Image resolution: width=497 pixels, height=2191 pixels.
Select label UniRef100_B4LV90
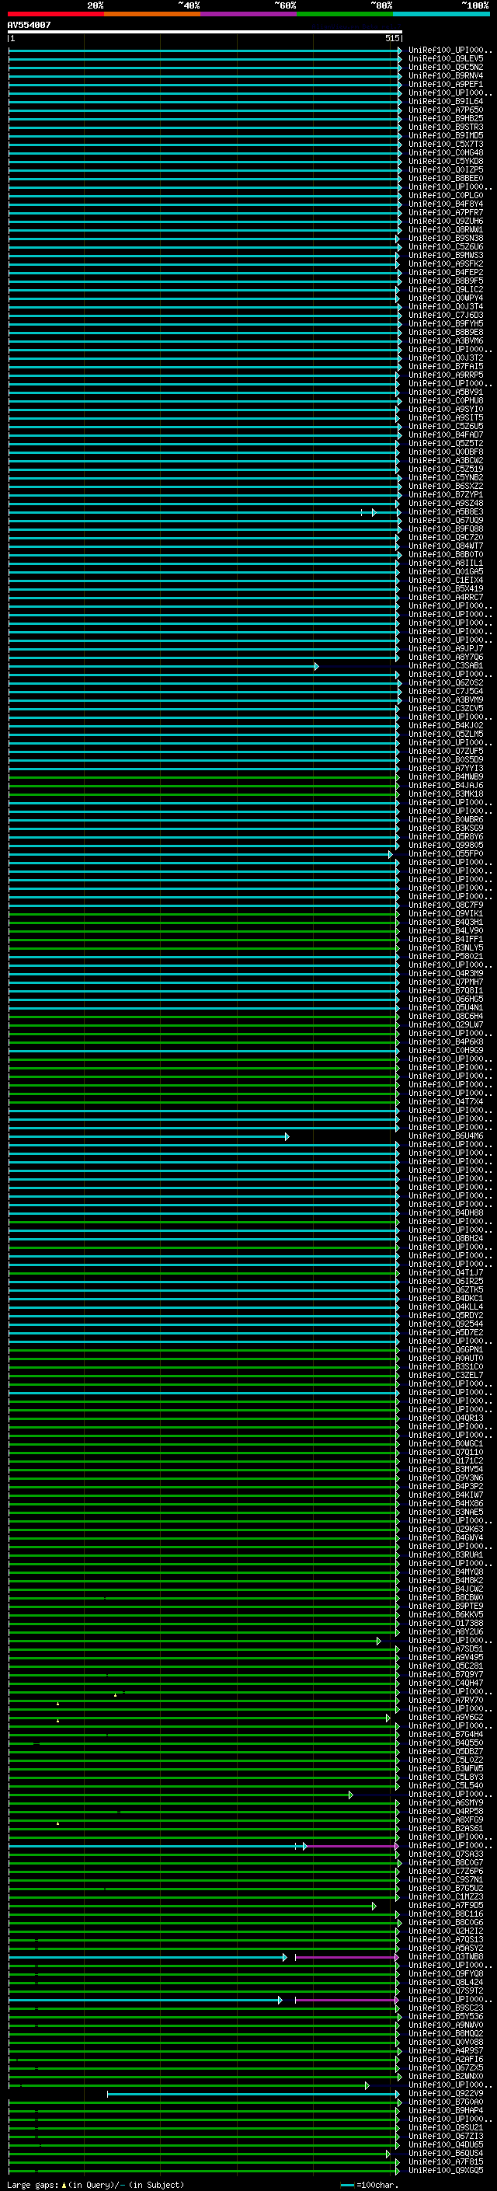point(445,930)
